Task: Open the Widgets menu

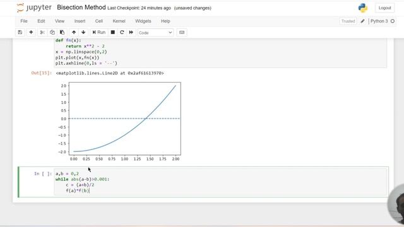Action: [x=143, y=21]
